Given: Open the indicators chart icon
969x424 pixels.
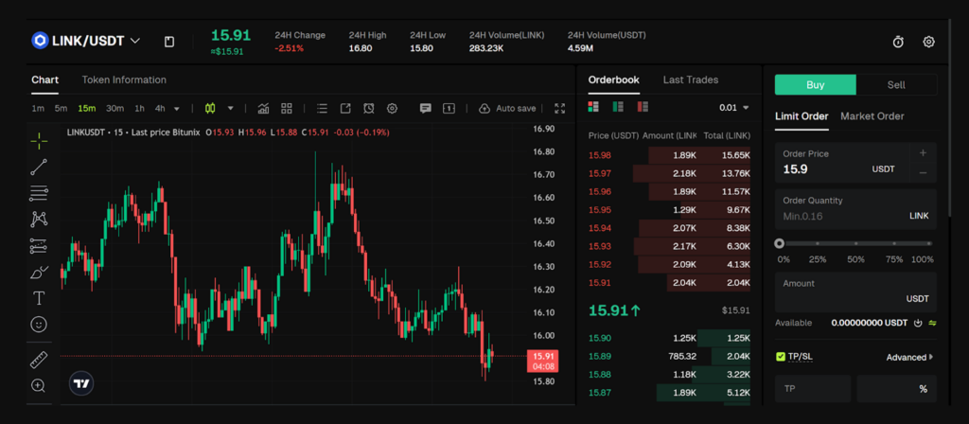Looking at the screenshot, I should pyautogui.click(x=263, y=108).
